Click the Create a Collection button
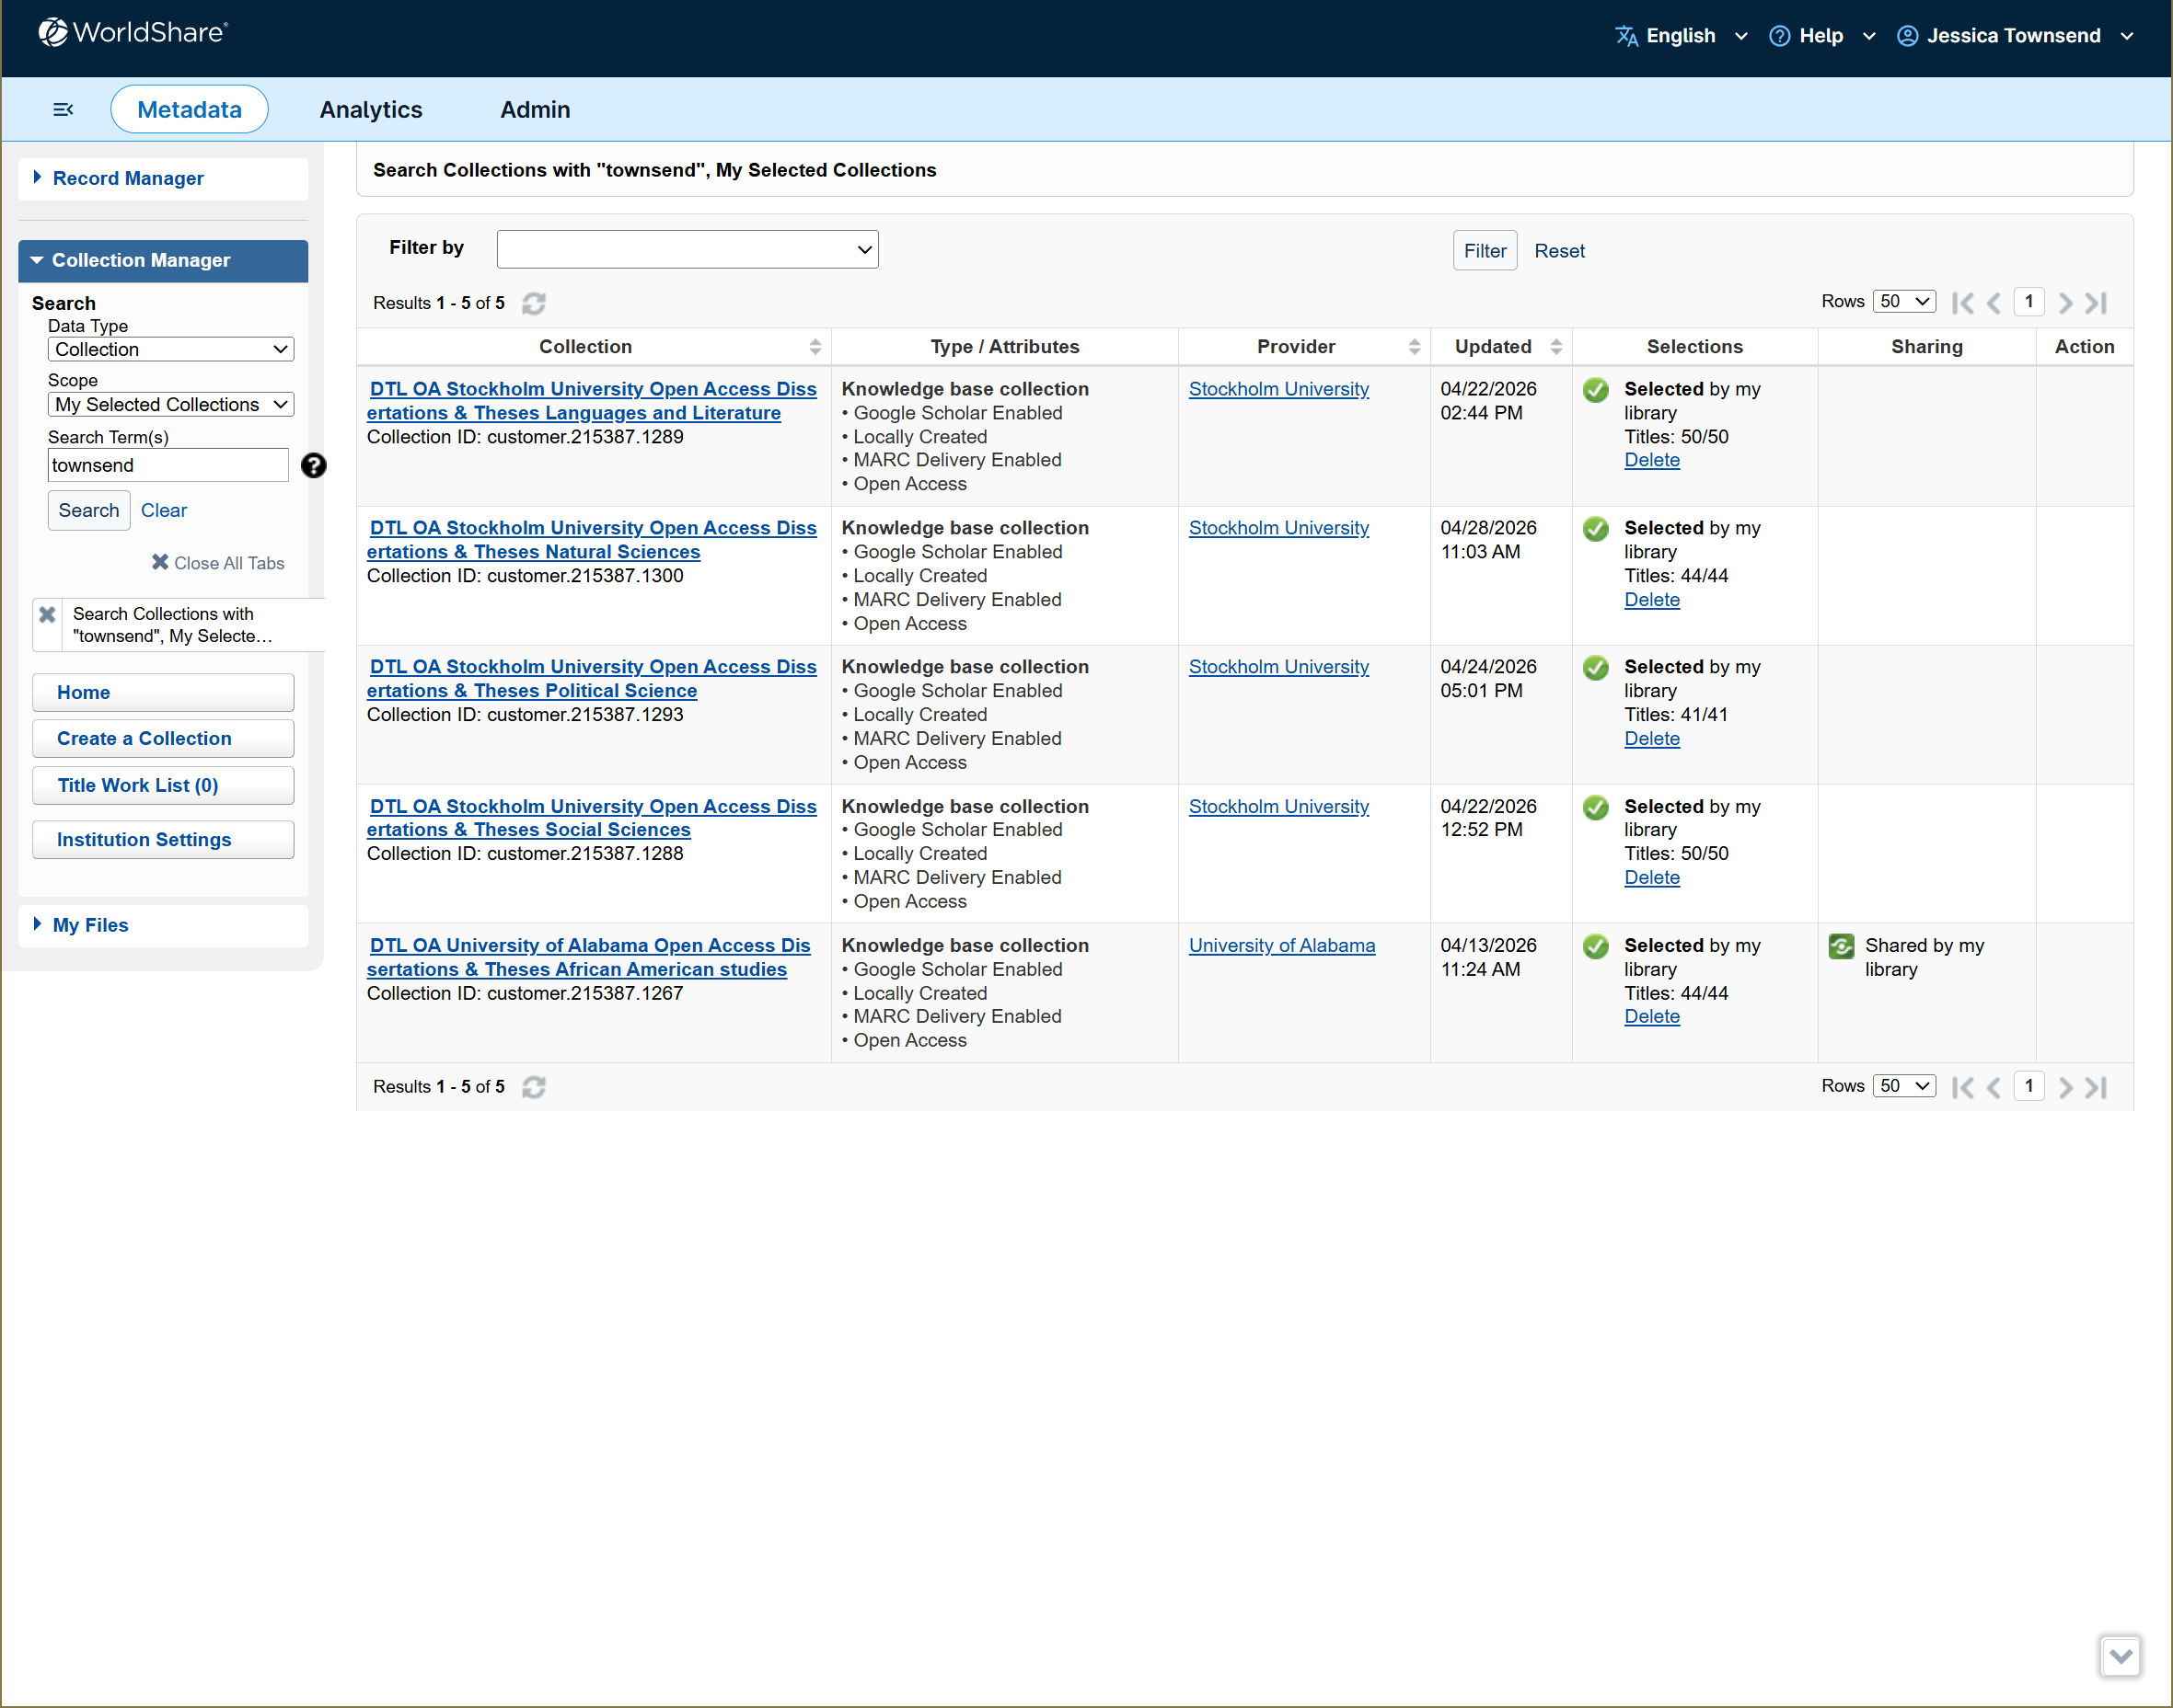The height and width of the screenshot is (1708, 2173). 163,739
